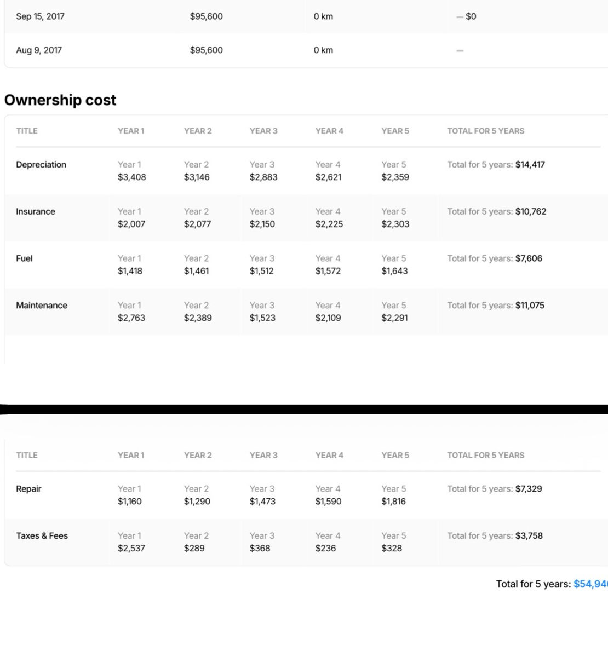The height and width of the screenshot is (657, 608).
Task: Select the Insurance total $10,762
Action: click(x=531, y=211)
